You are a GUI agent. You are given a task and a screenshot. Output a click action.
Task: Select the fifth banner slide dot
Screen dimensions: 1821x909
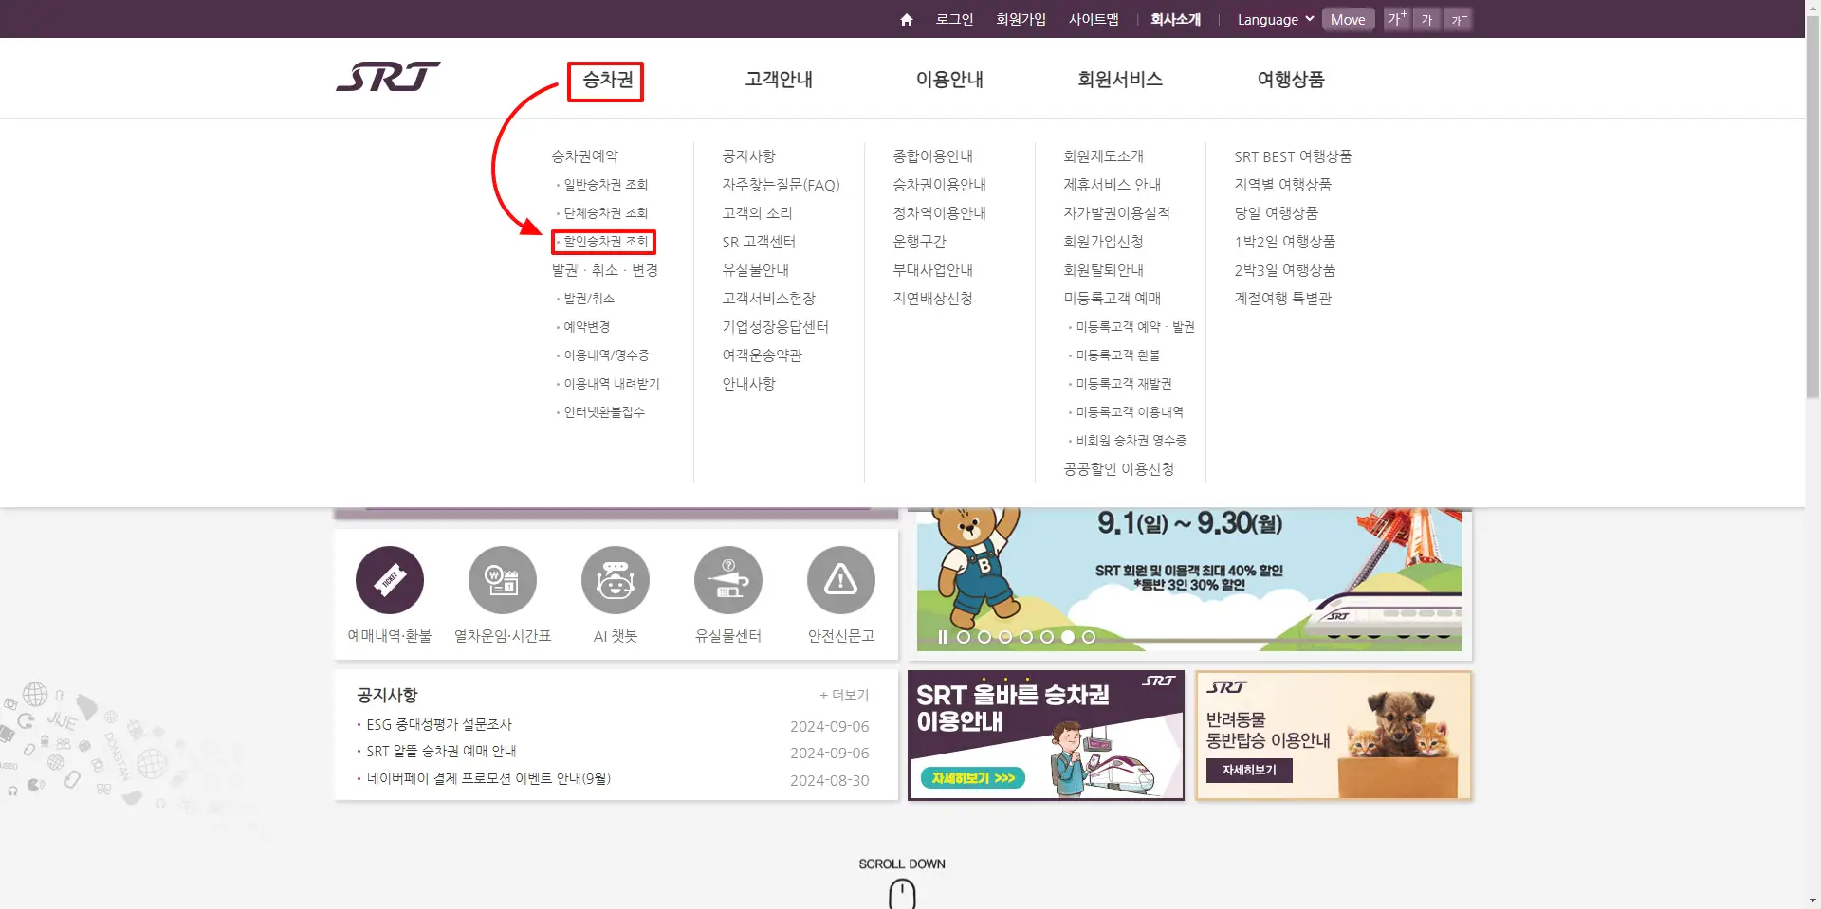(x=1047, y=637)
